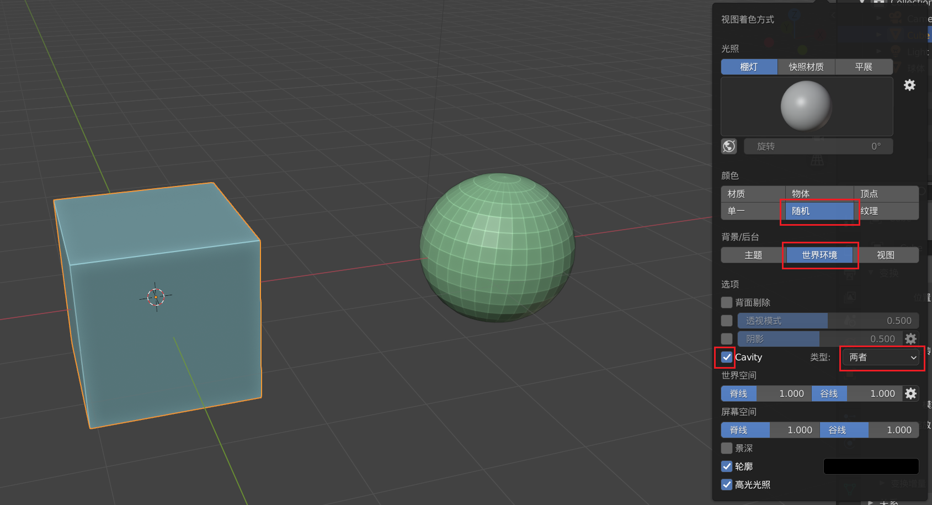
Task: Select 棚灯 lighting mode
Action: pyautogui.click(x=749, y=67)
